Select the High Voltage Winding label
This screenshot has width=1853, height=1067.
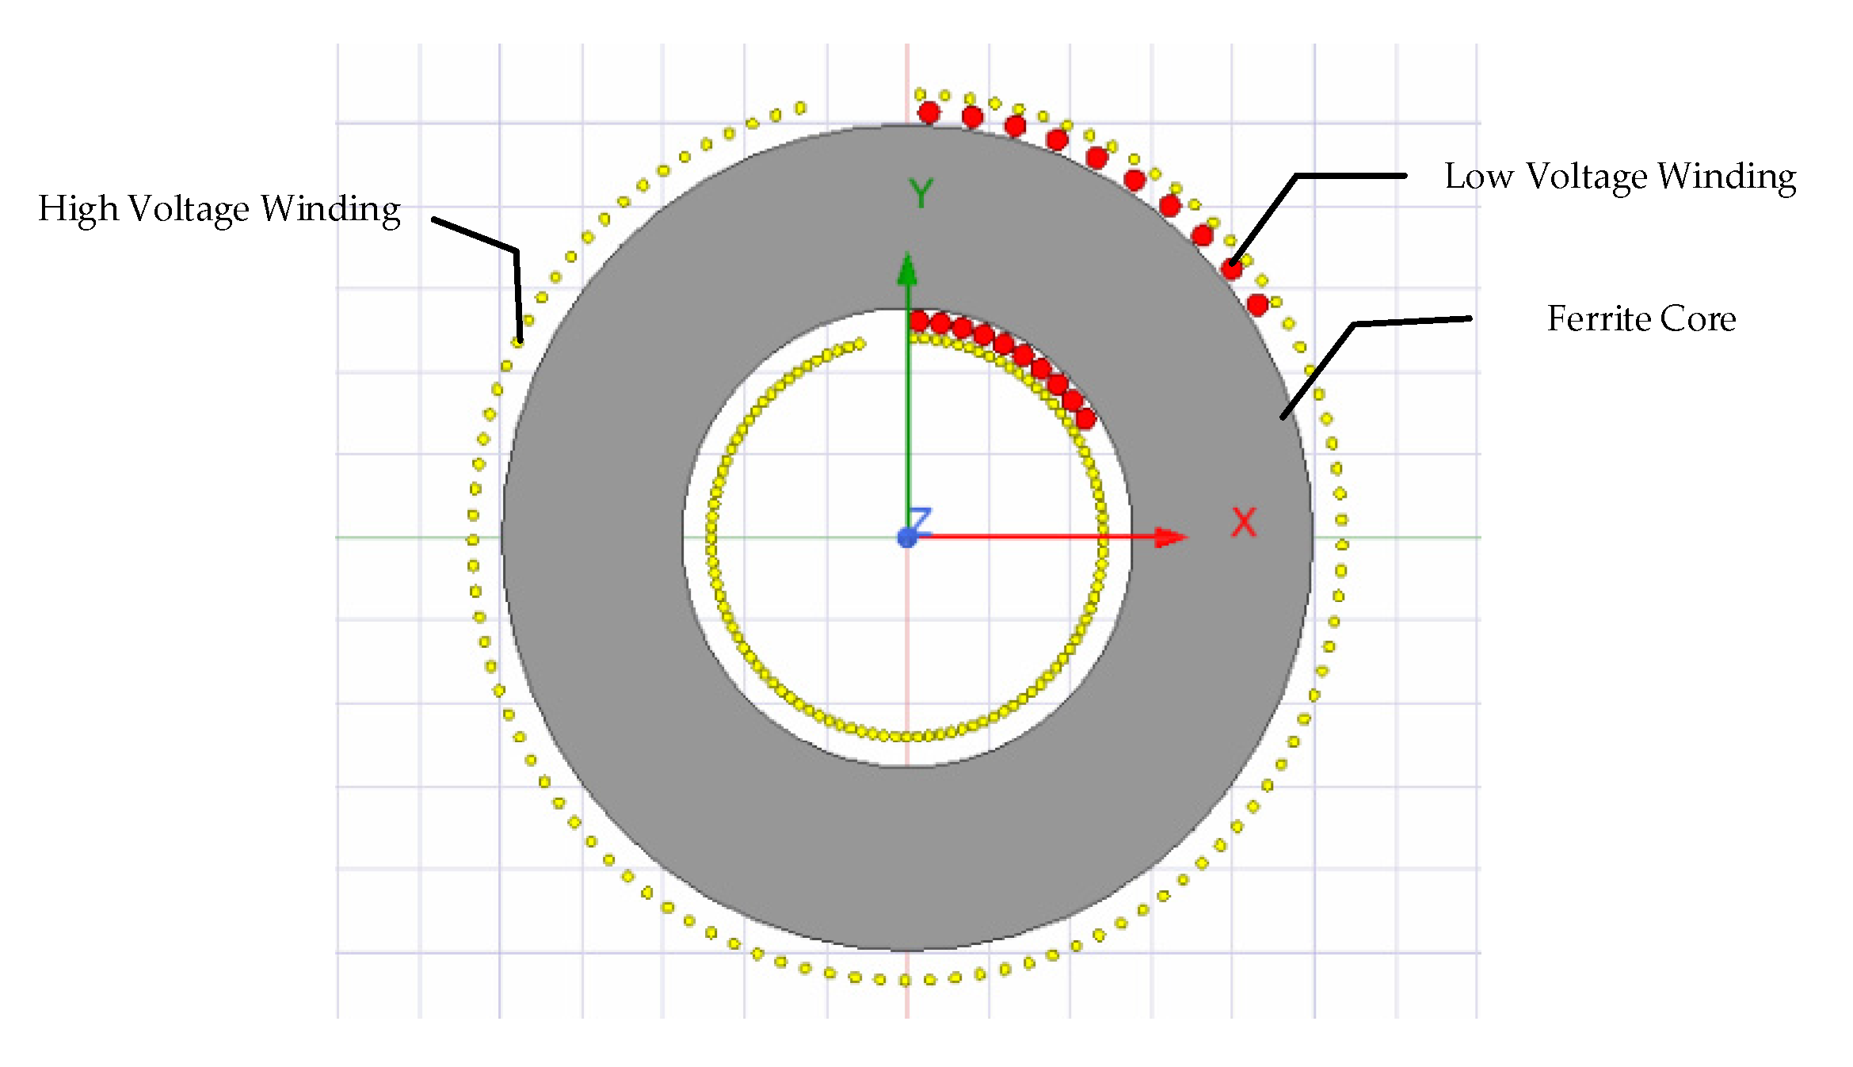(219, 209)
